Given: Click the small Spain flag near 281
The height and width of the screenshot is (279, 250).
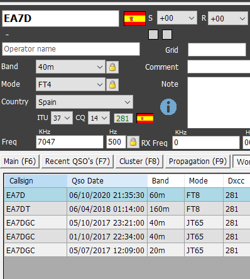Looking at the screenshot, I should [145, 118].
